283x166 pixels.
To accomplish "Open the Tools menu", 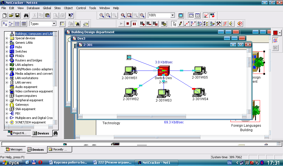I will (x=92, y=8).
